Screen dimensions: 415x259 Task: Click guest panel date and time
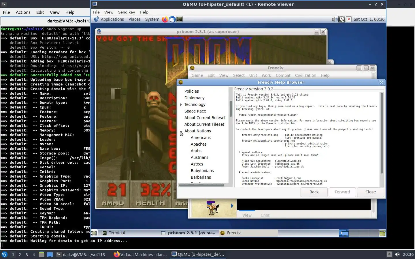pos(369,19)
